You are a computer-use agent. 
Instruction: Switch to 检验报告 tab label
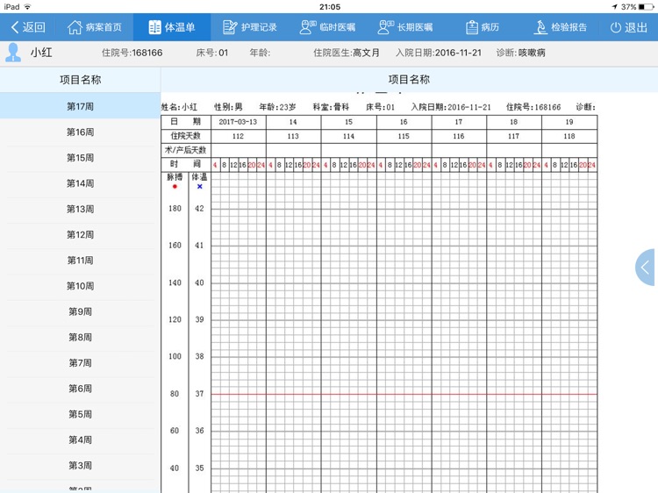(x=569, y=27)
